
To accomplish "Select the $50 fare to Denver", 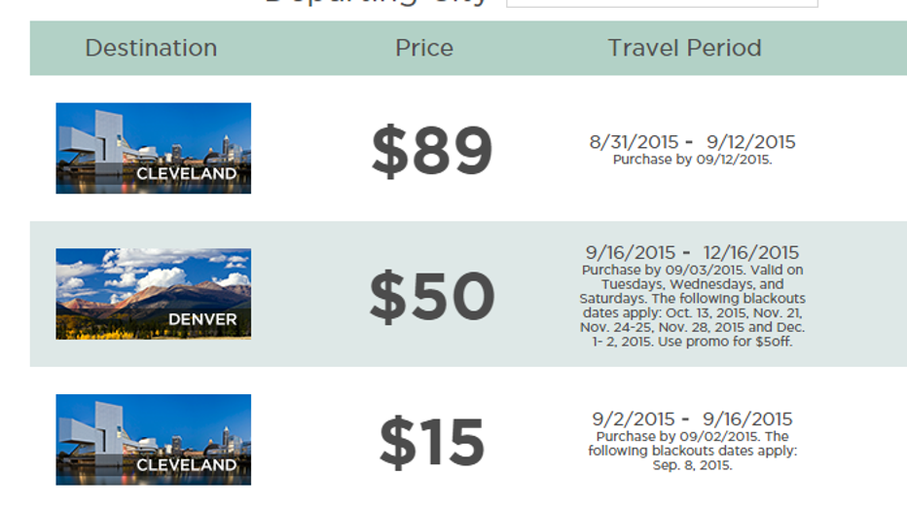I will point(431,296).
